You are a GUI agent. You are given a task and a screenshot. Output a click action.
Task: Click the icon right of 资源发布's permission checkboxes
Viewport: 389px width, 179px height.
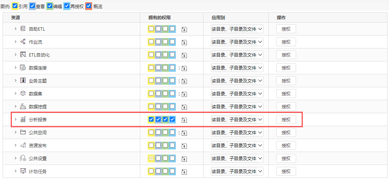coord(184,146)
